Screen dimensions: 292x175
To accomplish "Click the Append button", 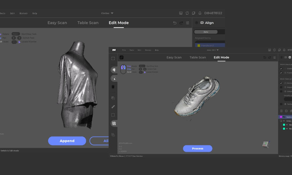I will tap(67, 141).
